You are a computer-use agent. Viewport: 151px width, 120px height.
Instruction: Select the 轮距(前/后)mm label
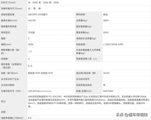[x=10, y=73]
